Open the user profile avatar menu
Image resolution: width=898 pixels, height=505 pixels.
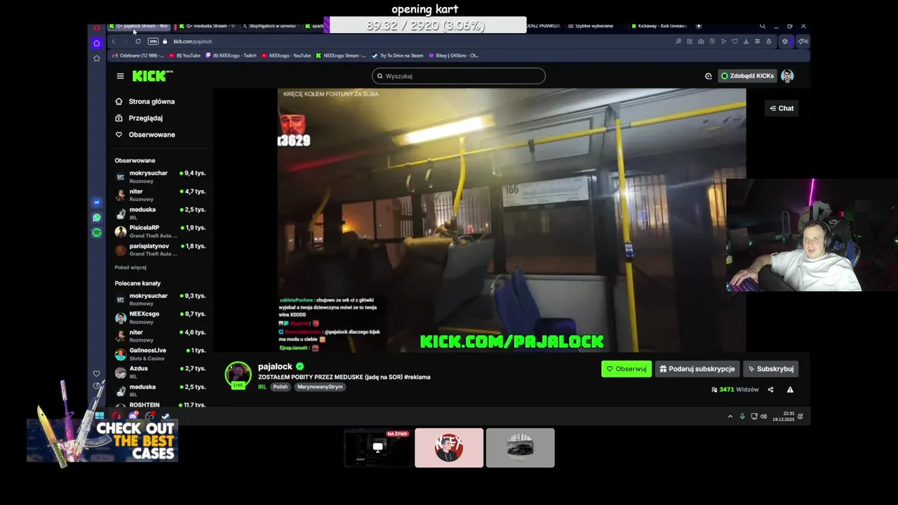click(x=787, y=76)
